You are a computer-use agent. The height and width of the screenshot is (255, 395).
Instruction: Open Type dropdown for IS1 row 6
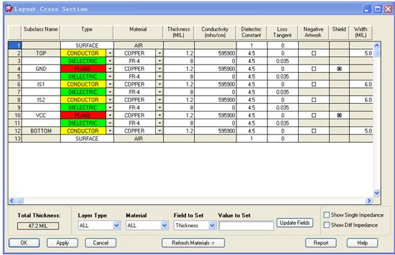[x=110, y=84]
